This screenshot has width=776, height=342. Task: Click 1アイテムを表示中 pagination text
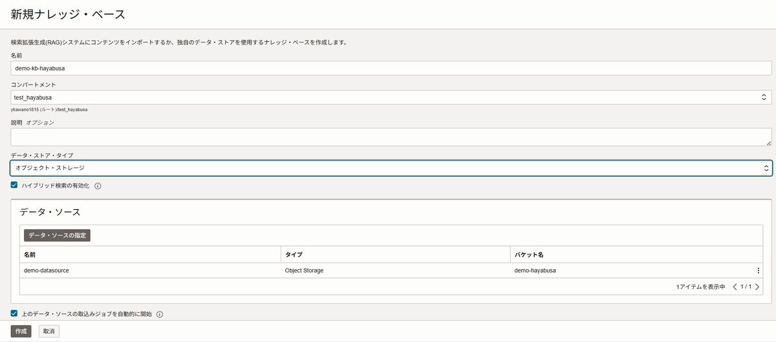[x=701, y=287]
